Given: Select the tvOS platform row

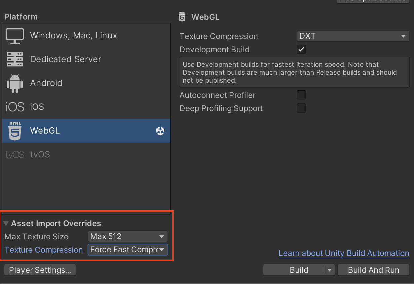Looking at the screenshot, I should (x=86, y=154).
